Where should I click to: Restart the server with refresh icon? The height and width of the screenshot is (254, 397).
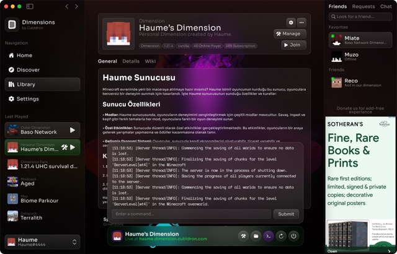coord(281,236)
